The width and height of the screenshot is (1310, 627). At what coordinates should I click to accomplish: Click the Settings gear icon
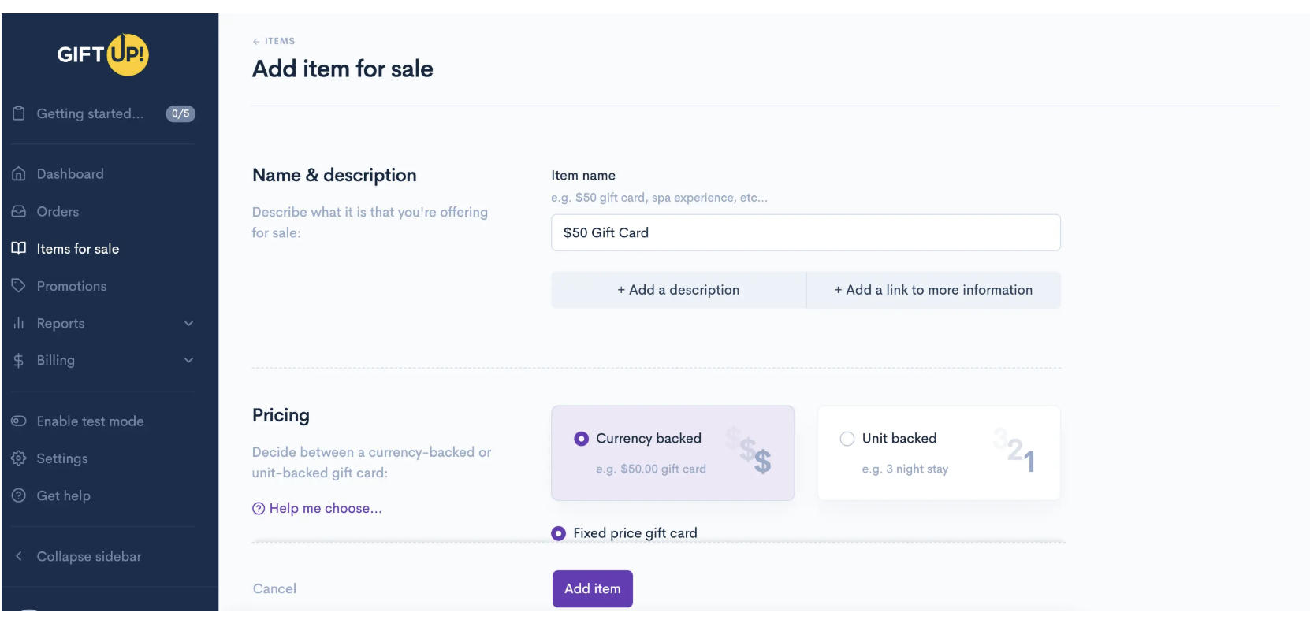tap(19, 458)
